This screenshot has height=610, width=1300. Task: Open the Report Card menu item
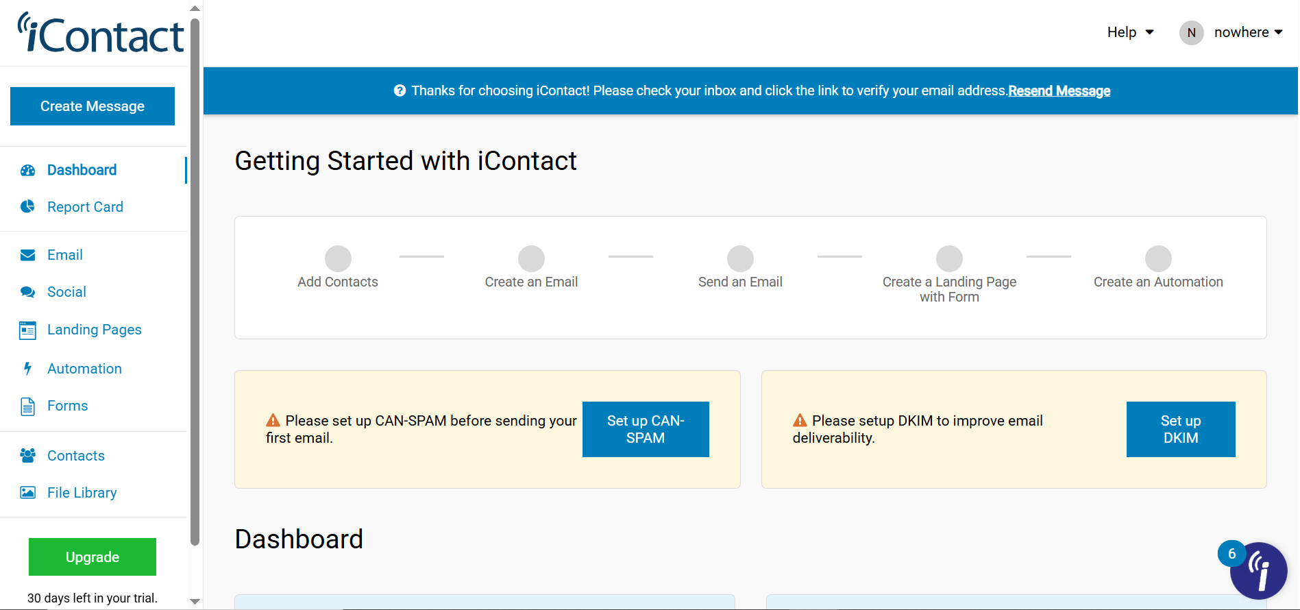pos(85,207)
